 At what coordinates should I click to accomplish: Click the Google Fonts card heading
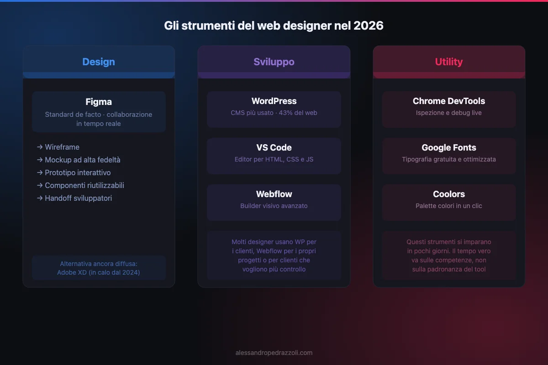point(449,147)
